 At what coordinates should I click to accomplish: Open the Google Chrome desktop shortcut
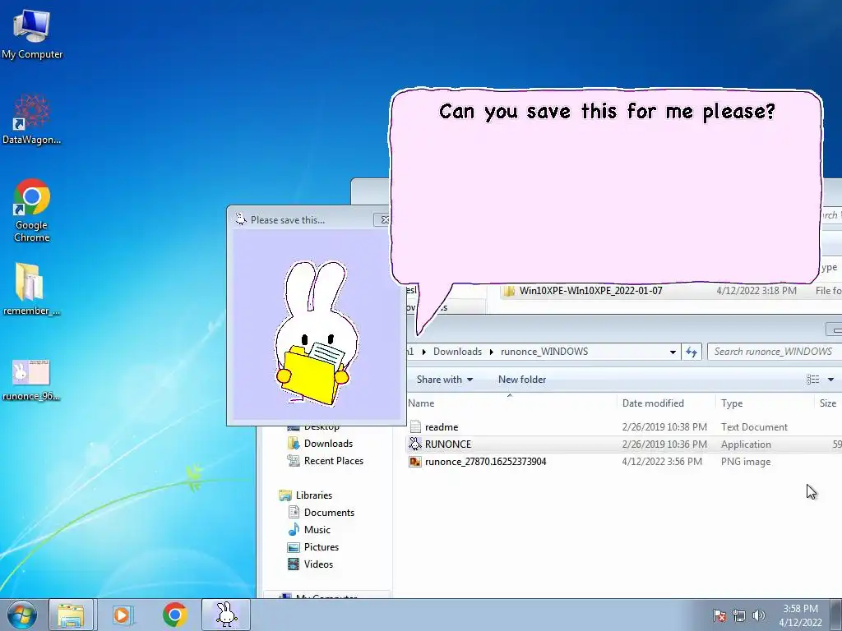point(32,210)
